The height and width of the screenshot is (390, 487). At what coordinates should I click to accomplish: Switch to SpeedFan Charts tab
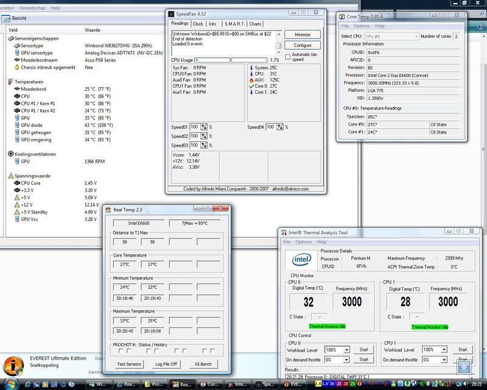coord(255,24)
